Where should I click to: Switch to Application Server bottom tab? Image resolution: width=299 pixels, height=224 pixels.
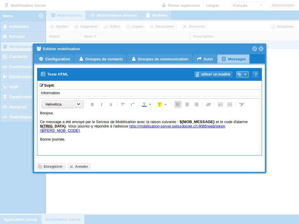[x=21, y=219]
